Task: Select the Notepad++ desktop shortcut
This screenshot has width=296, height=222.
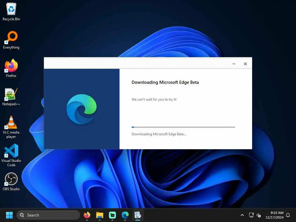Action: (x=11, y=97)
